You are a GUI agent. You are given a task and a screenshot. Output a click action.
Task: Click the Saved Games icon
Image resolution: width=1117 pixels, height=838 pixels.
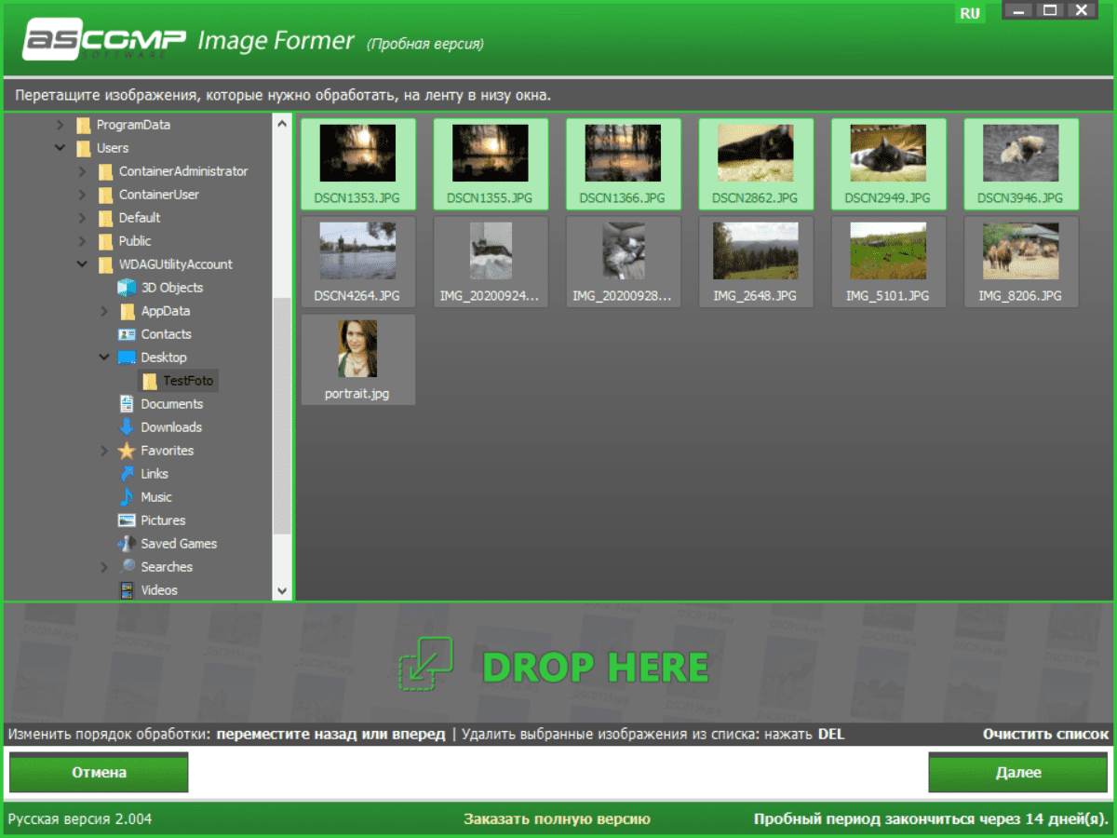(x=127, y=544)
